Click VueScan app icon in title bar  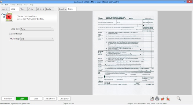click(x=1, y=2)
